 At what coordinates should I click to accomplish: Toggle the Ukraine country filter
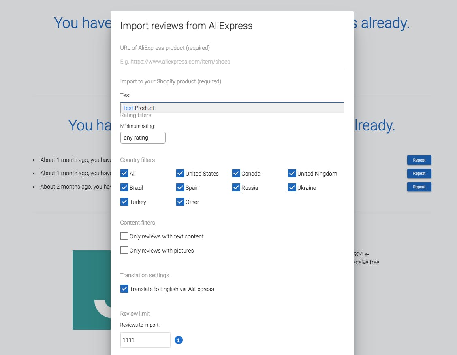(x=292, y=188)
